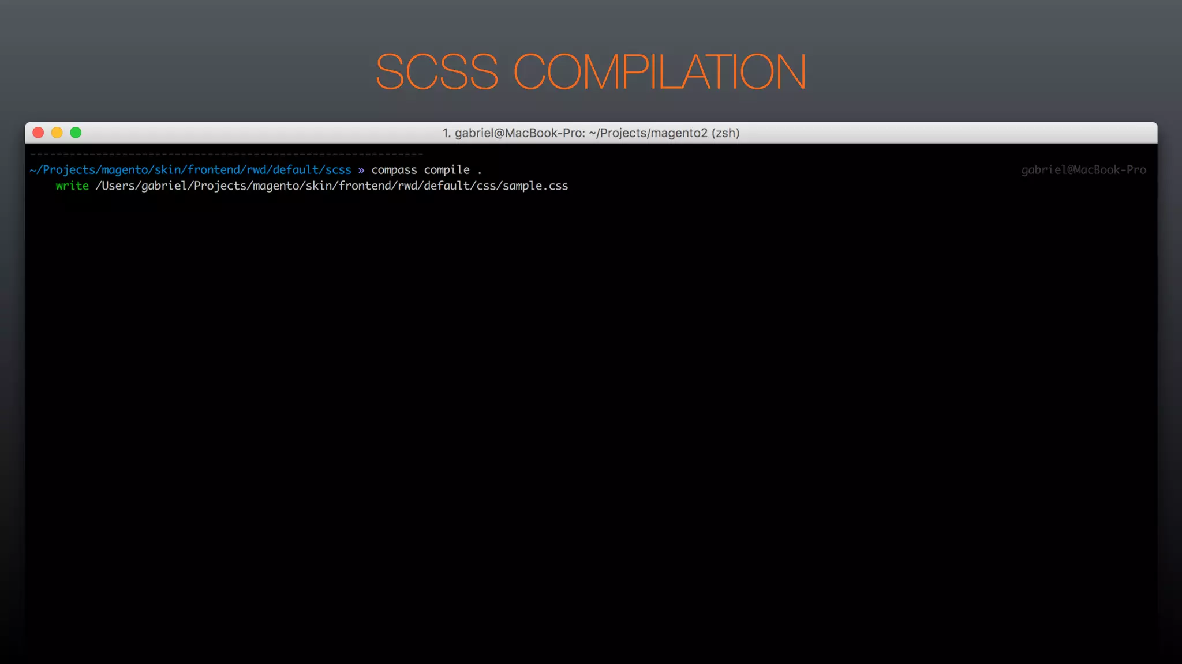Screen dimensions: 1182x664
Task: Maximize the terminal using green button
Action: coord(76,133)
